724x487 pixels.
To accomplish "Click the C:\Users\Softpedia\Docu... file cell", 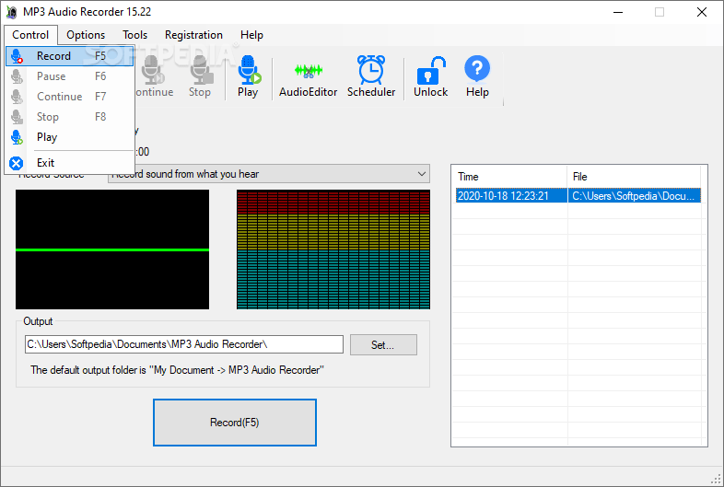I will tap(634, 196).
